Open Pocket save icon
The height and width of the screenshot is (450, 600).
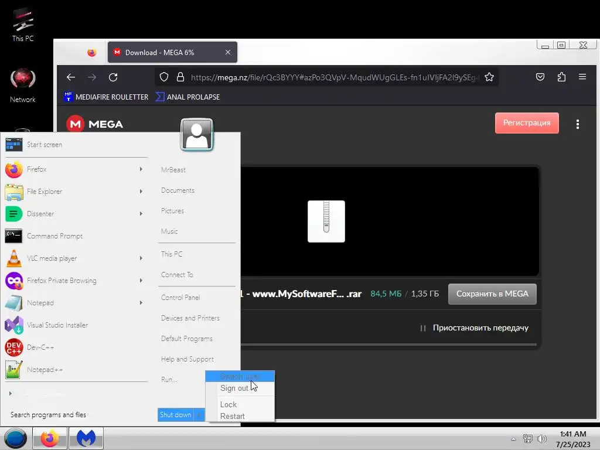pyautogui.click(x=540, y=77)
